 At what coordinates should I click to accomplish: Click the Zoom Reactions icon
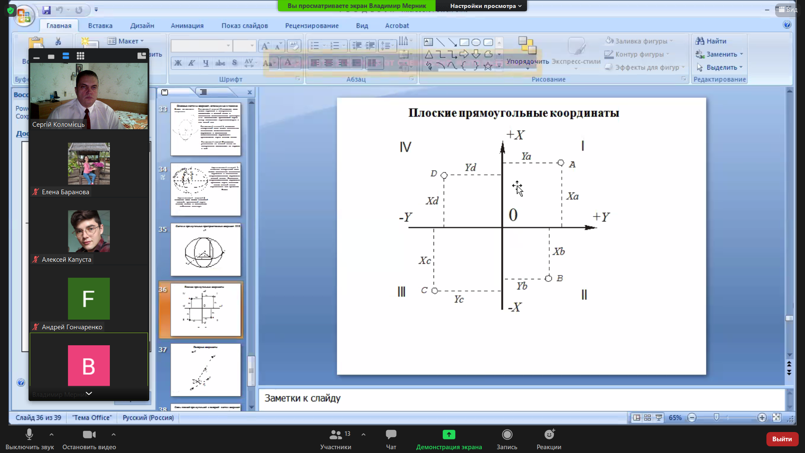[x=549, y=435]
